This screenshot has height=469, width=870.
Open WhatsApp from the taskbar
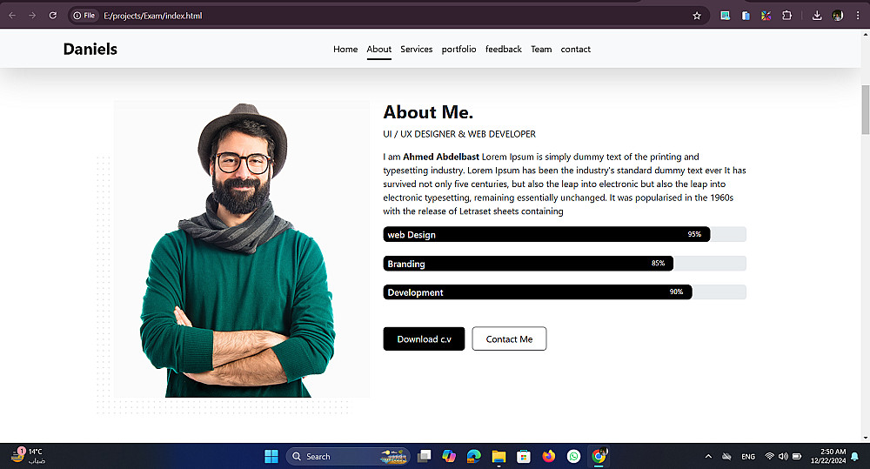[573, 456]
